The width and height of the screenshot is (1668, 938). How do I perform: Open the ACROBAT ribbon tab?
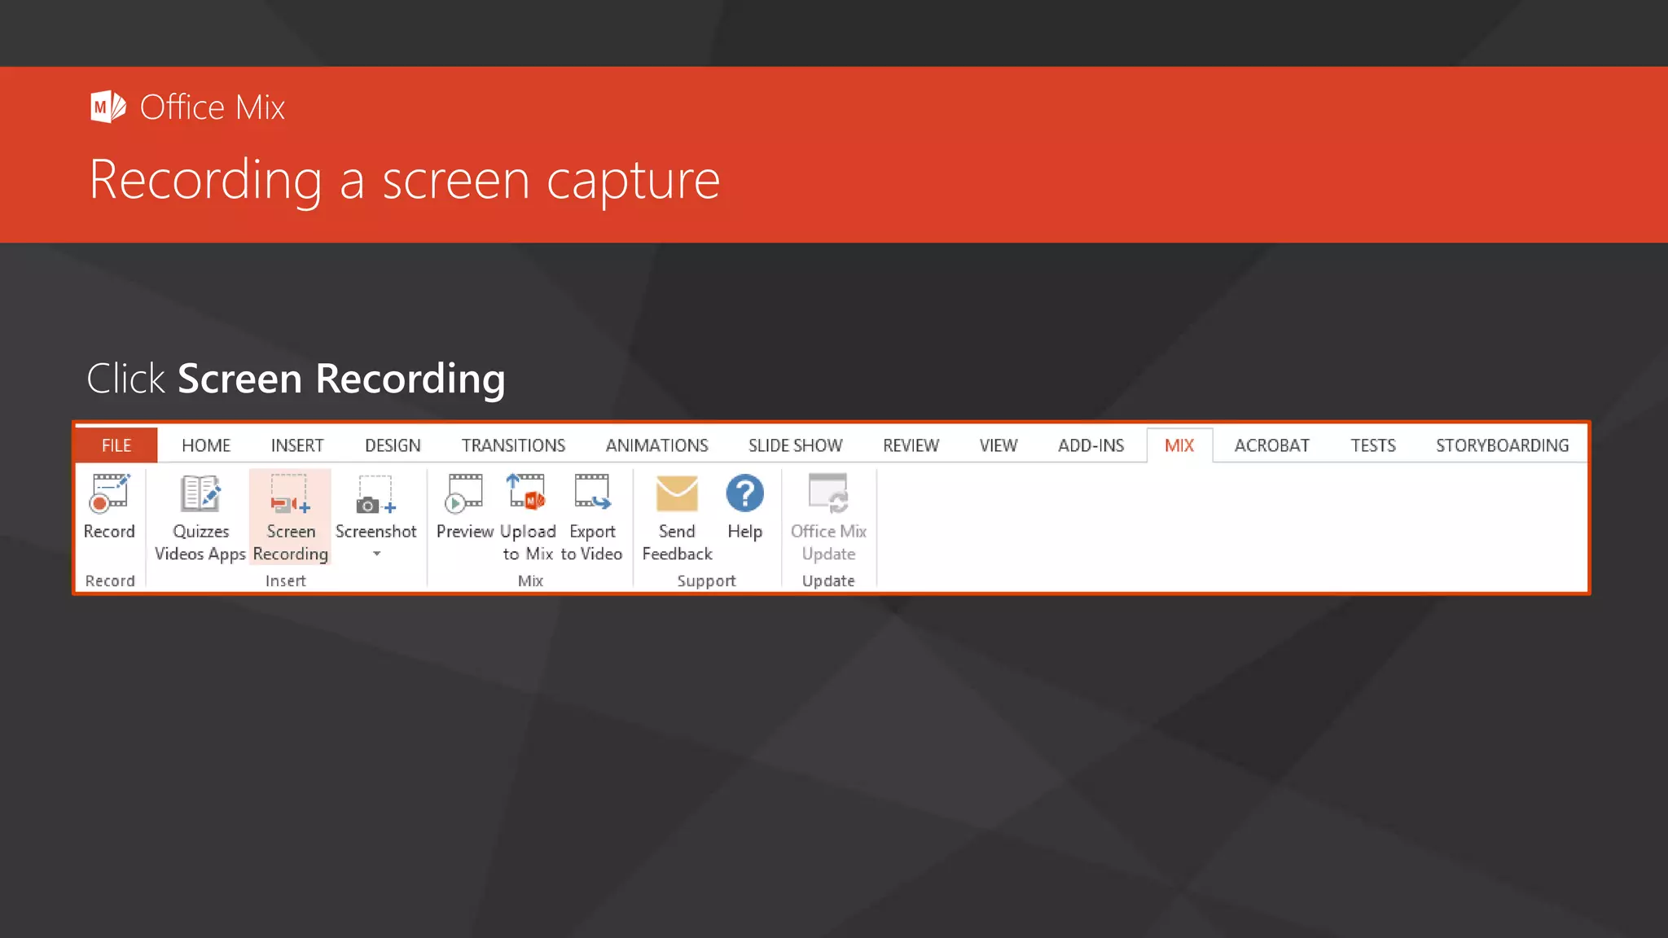click(1271, 445)
